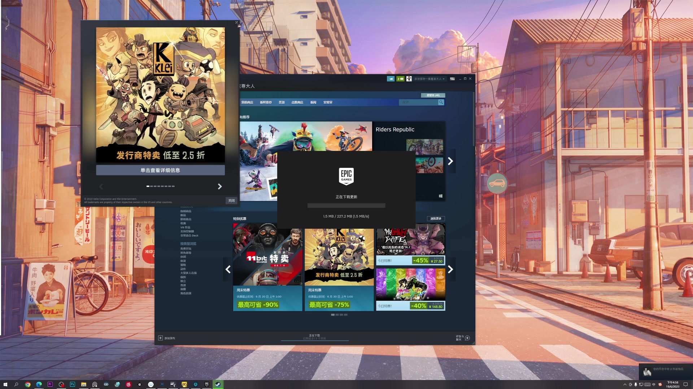This screenshot has height=389, width=693.
Task: Show next featured game in Steam carousel
Action: [x=450, y=161]
